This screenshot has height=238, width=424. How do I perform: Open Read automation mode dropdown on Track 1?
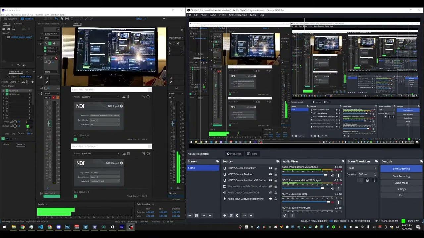(x=51, y=93)
